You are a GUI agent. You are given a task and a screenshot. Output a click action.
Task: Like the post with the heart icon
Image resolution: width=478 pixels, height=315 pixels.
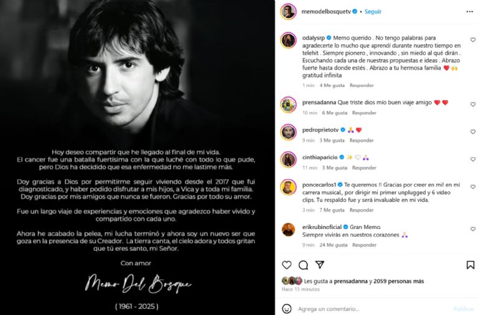pyautogui.click(x=286, y=265)
